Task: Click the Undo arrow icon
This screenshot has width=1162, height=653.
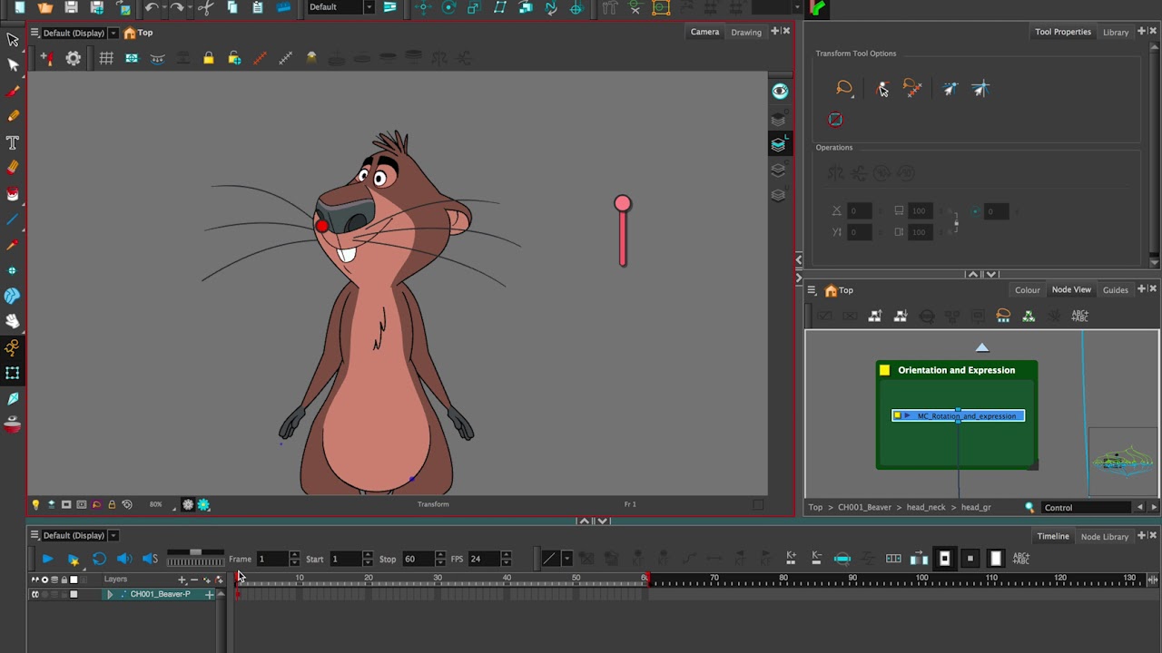Action: 152,8
